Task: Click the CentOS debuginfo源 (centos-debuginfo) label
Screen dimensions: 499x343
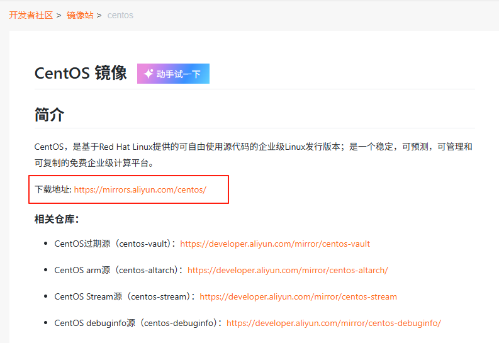Action: click(x=138, y=323)
